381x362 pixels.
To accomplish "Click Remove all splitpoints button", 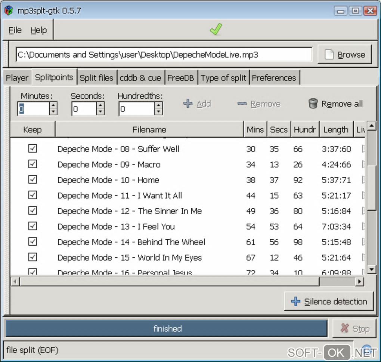I will click(335, 104).
